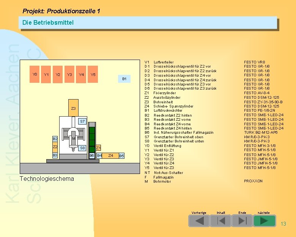Screen dimensions: 296x237
Task: Select the Y0 valve block
Action: [x=35, y=74]
